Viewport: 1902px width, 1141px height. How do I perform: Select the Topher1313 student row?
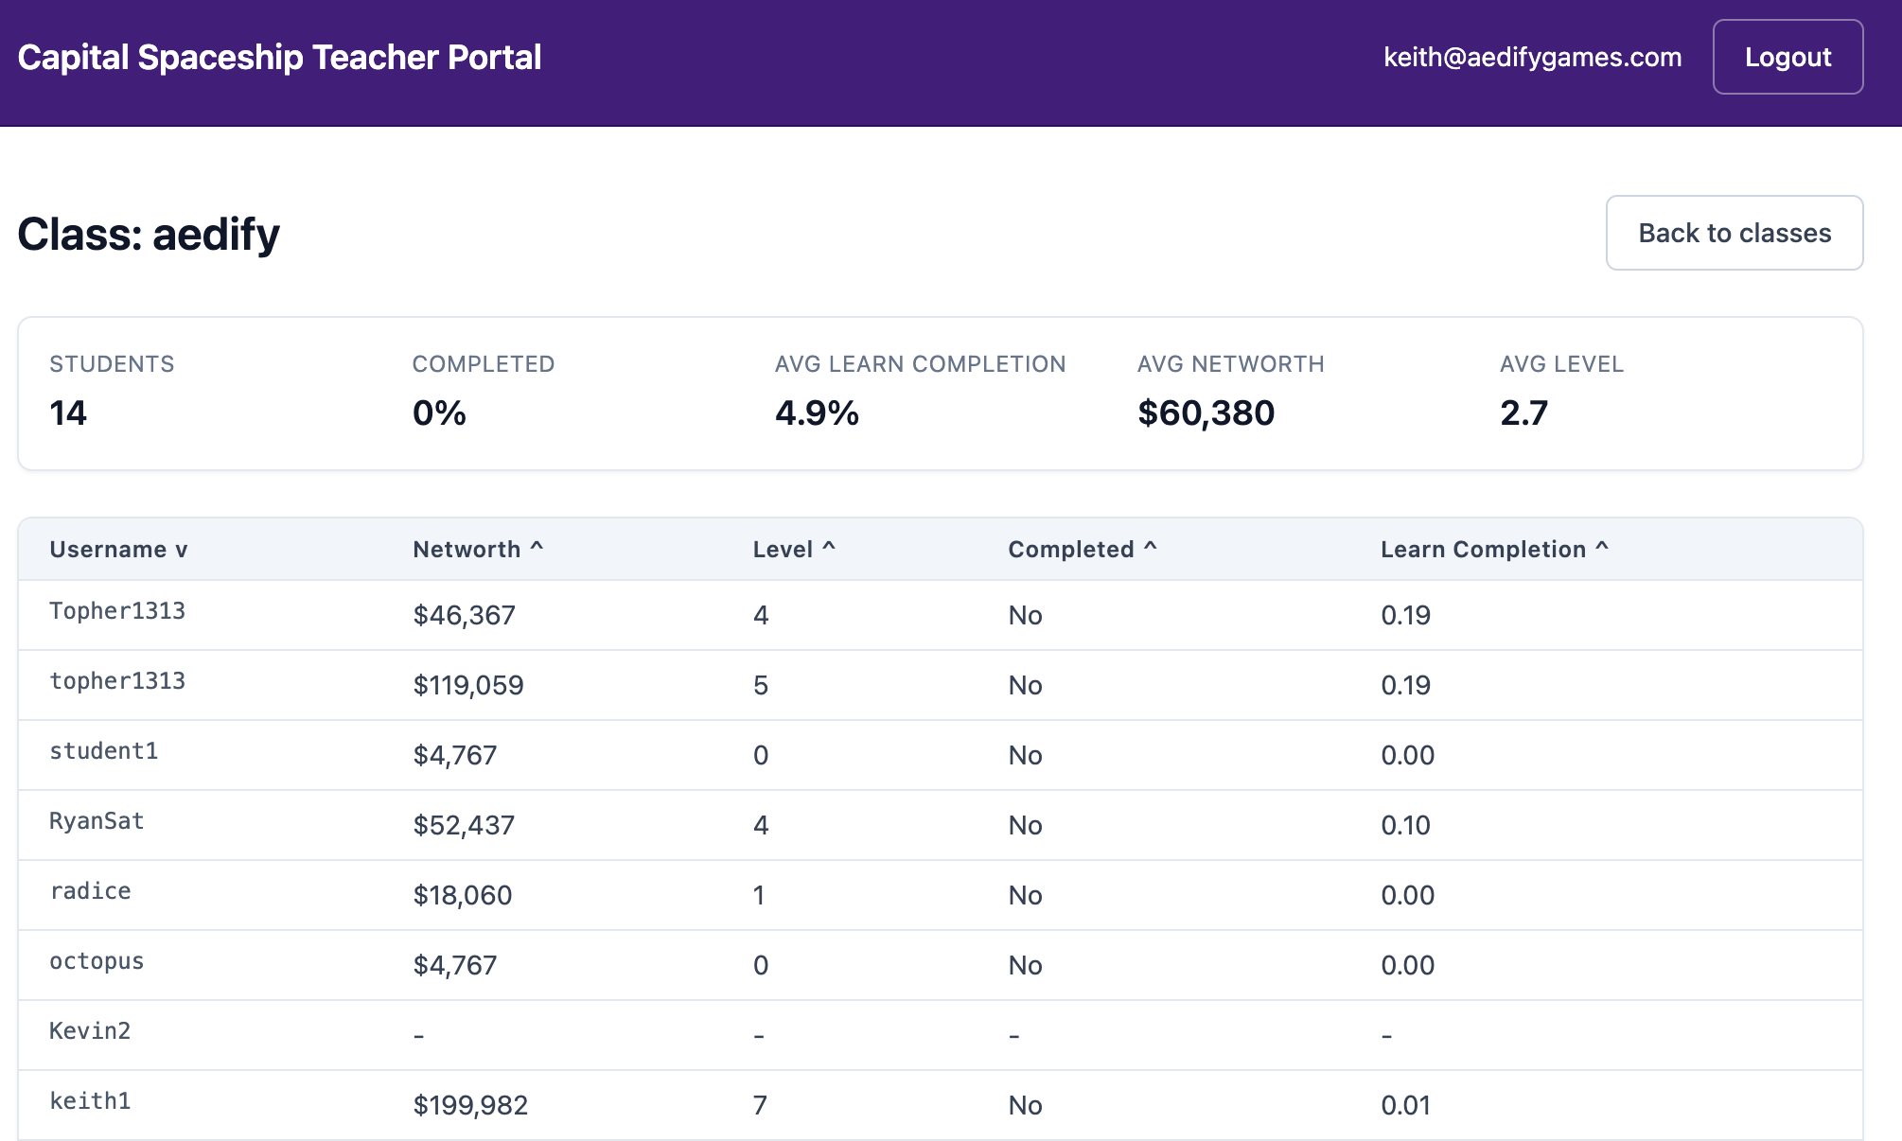pyautogui.click(x=117, y=611)
